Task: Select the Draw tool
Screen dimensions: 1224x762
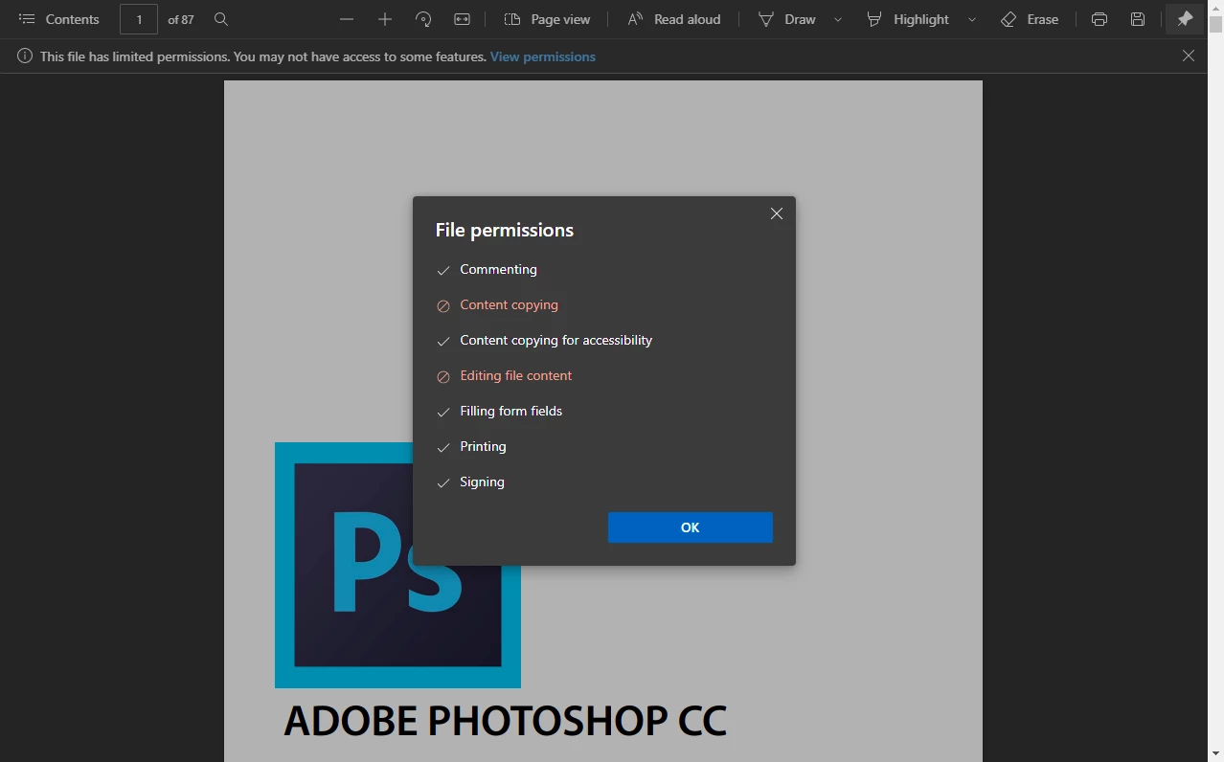Action: (787, 19)
